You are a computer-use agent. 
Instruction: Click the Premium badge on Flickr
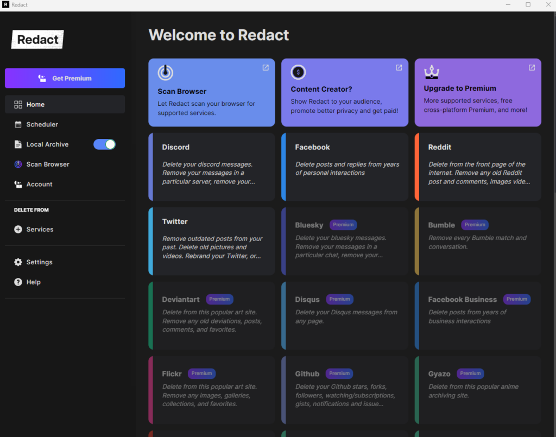[202, 373]
